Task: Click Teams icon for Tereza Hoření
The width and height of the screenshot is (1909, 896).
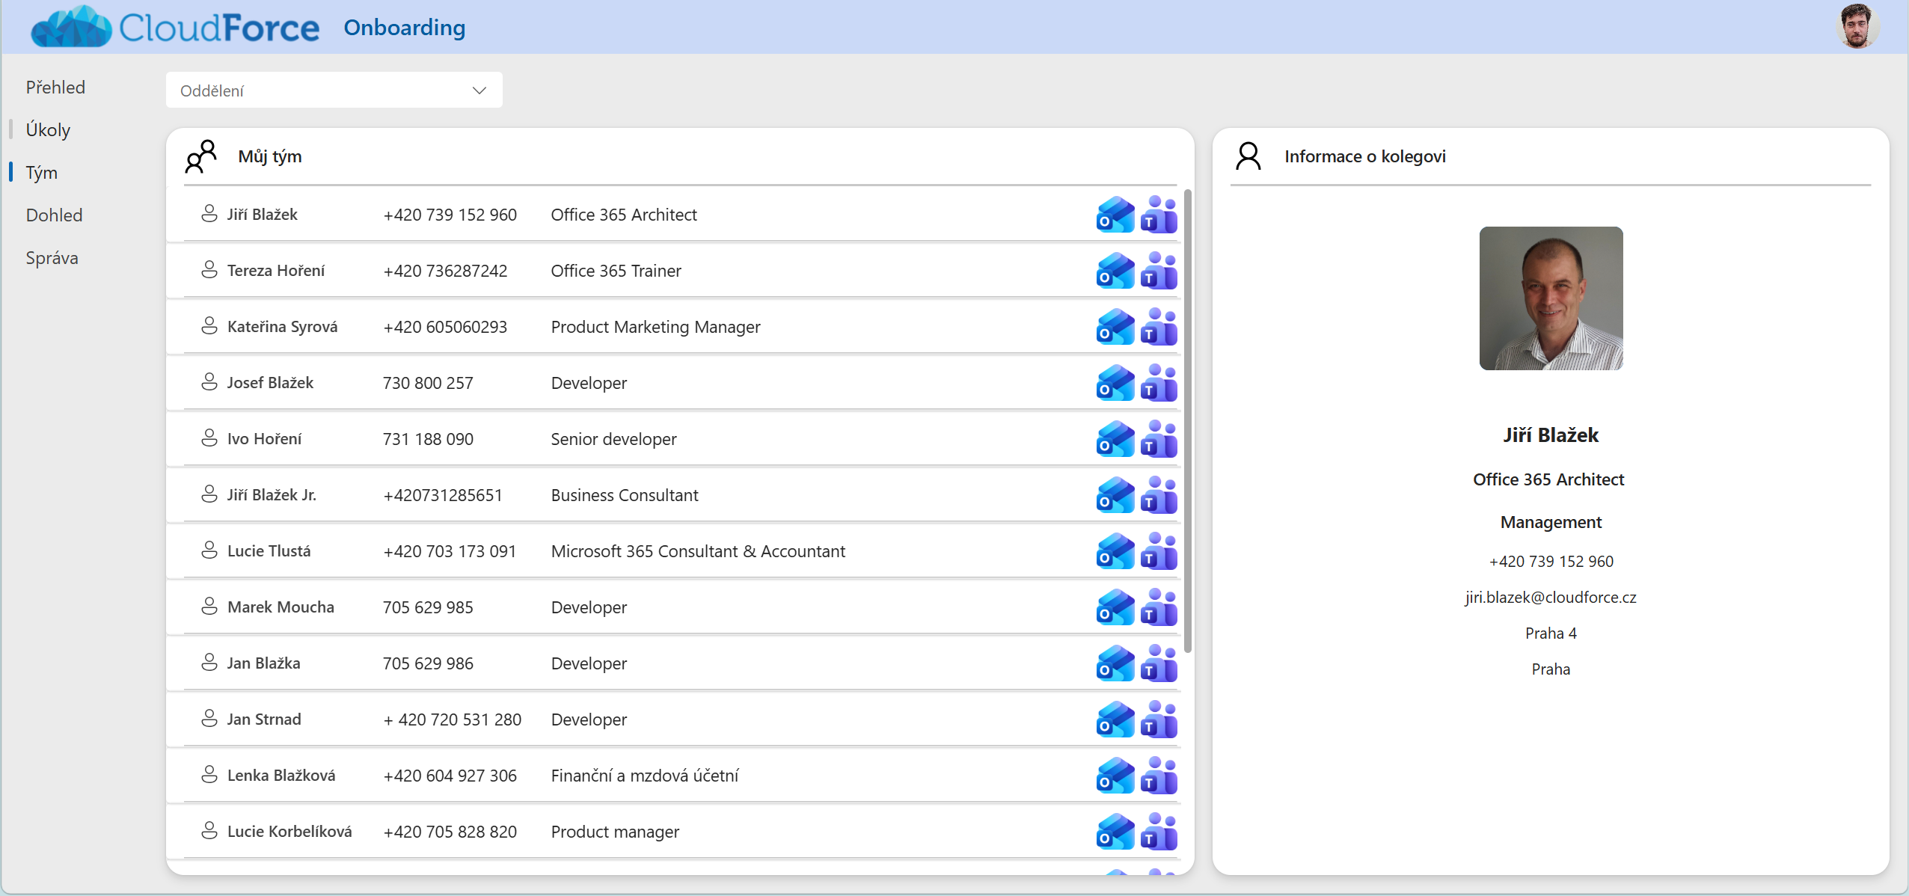Action: click(1159, 271)
